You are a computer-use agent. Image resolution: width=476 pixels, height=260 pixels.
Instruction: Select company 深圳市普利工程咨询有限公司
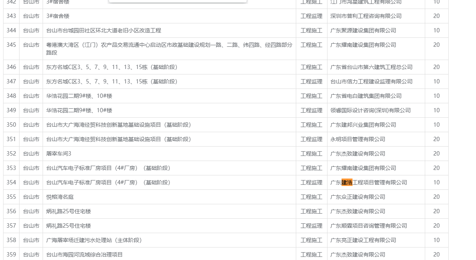coord(366,16)
